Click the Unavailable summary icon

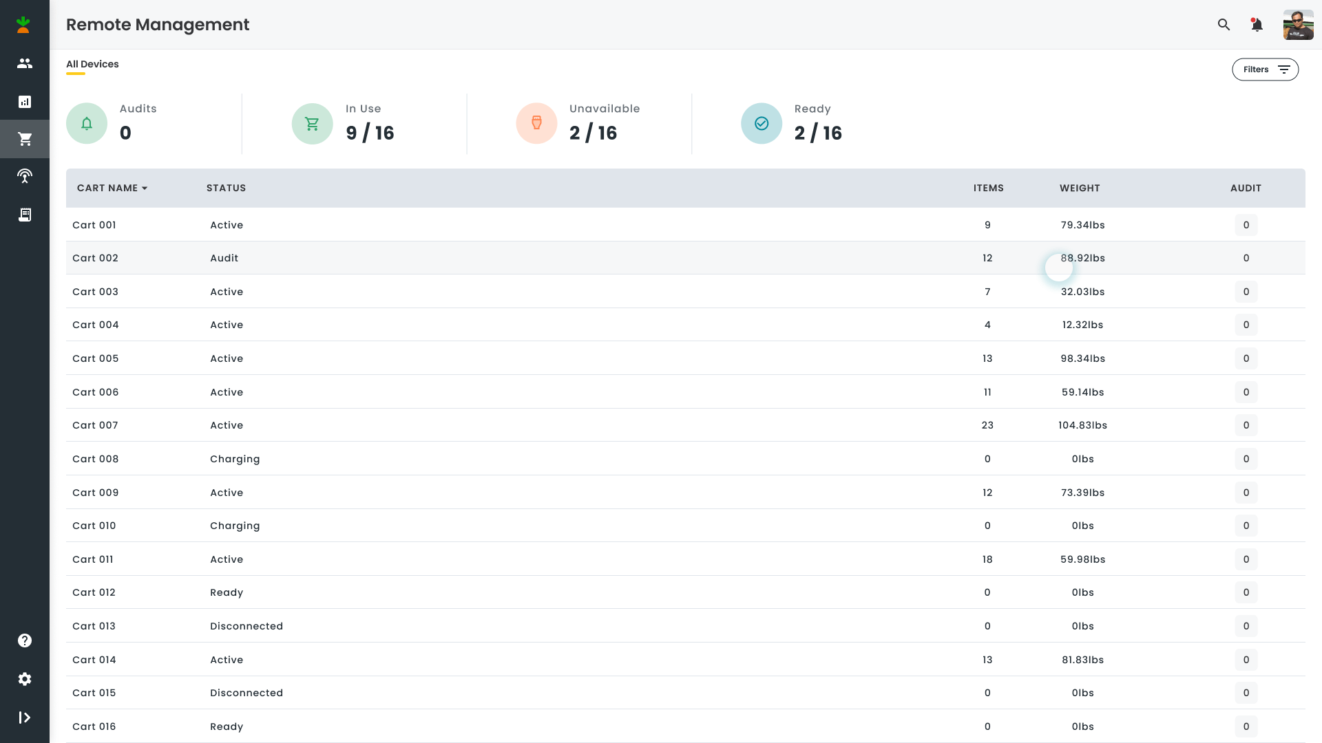pos(536,123)
